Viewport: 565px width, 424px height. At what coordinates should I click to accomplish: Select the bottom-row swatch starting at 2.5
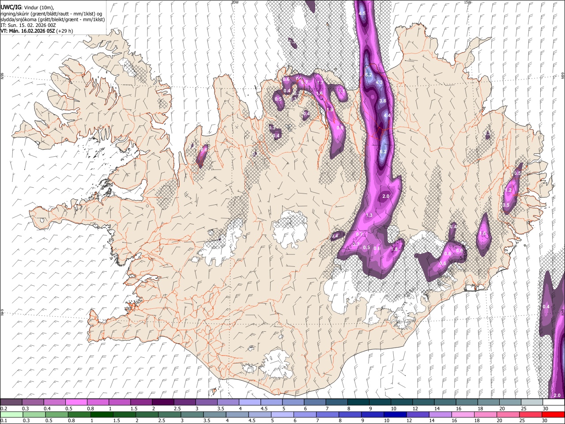tap(169, 414)
